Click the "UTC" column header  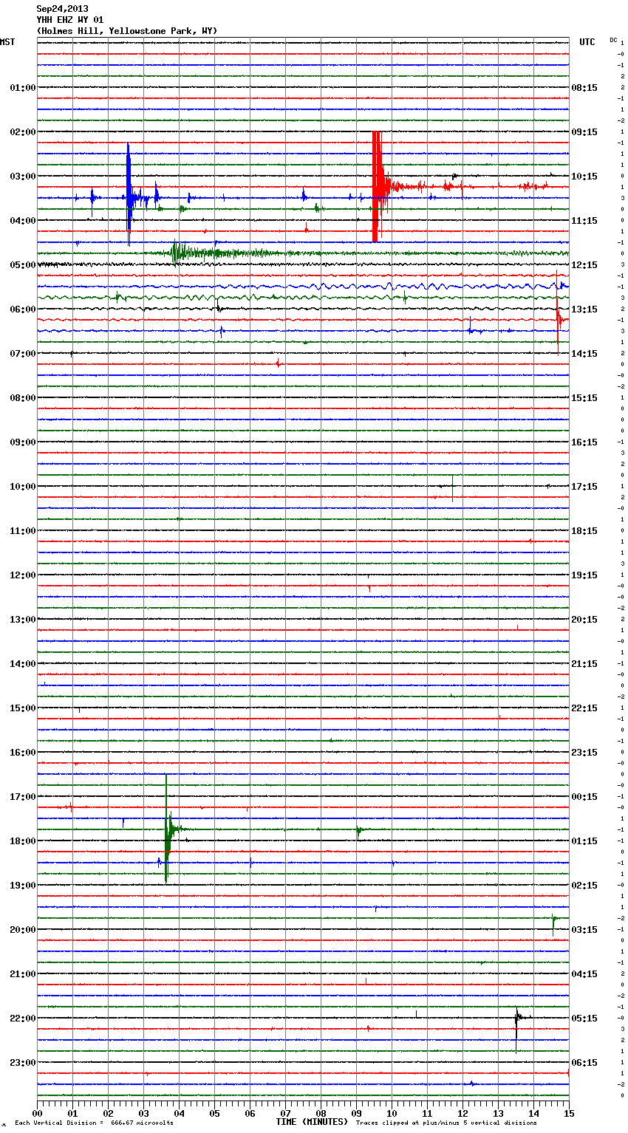click(587, 42)
